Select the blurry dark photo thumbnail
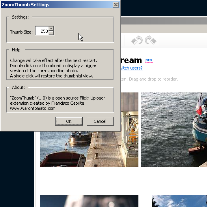This screenshot has height=207, width=207. [89, 201]
